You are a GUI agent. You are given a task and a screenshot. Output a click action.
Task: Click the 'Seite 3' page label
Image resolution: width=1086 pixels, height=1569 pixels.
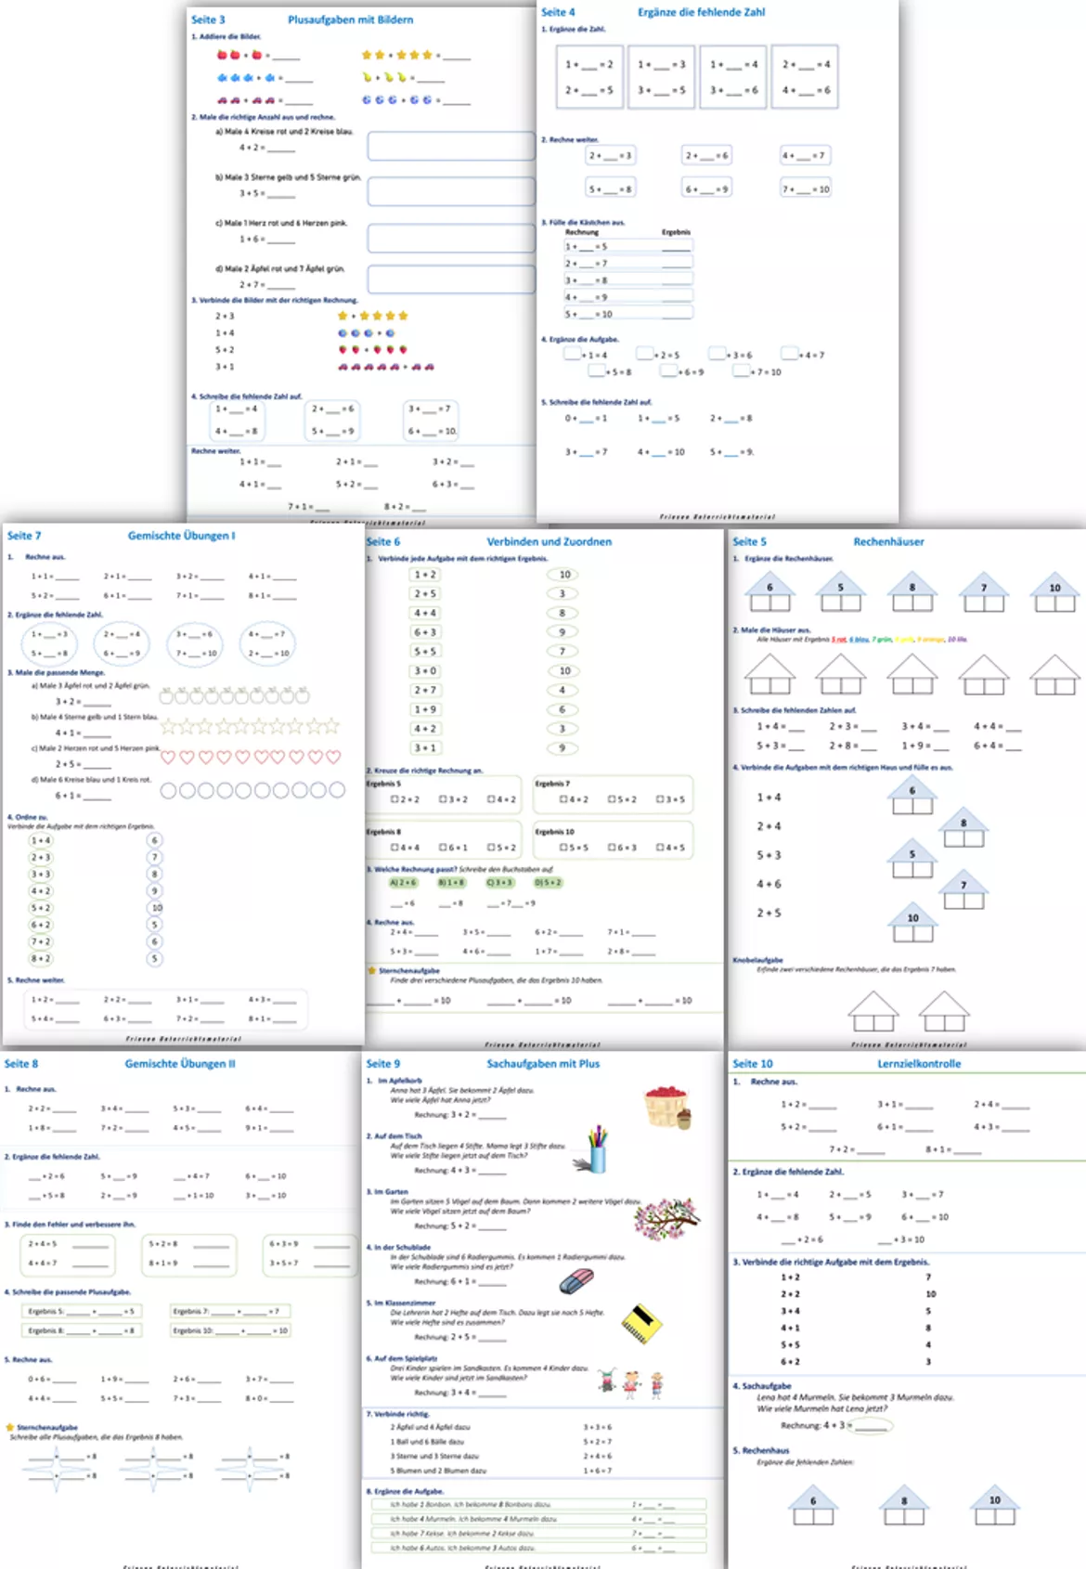(208, 19)
